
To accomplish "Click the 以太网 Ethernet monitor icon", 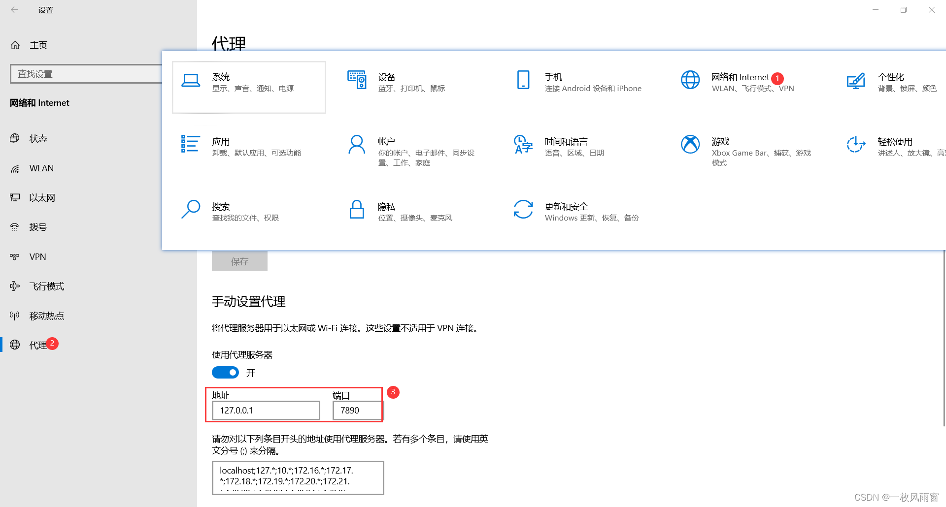I will [15, 197].
